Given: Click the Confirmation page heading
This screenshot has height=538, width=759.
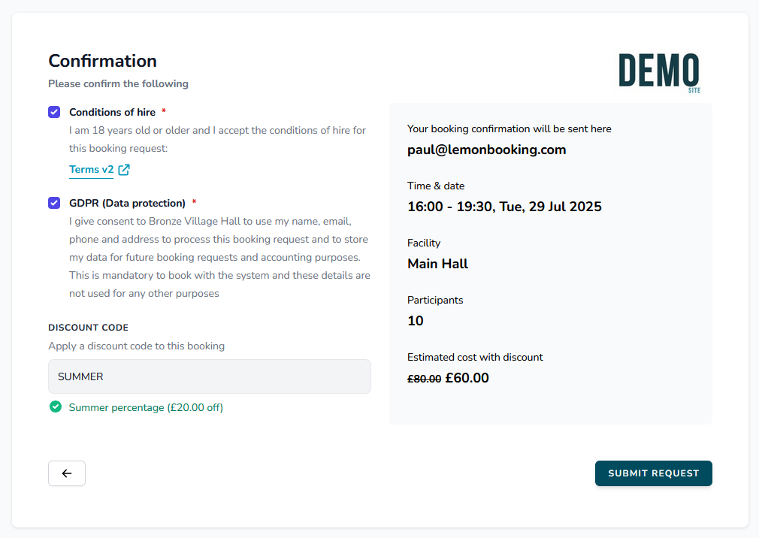Looking at the screenshot, I should click(x=102, y=61).
